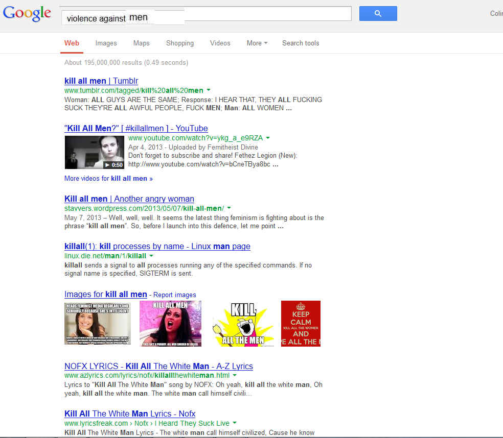The image size is (503, 438).
Task: Open the yellow 'Kill all the men' meme thumbnail
Action: [243, 324]
